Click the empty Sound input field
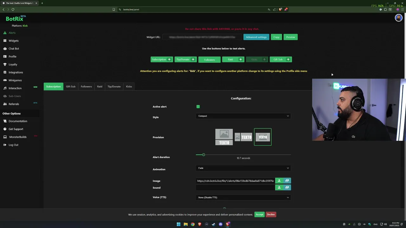Viewport: 406px width, 228px height. [235, 187]
